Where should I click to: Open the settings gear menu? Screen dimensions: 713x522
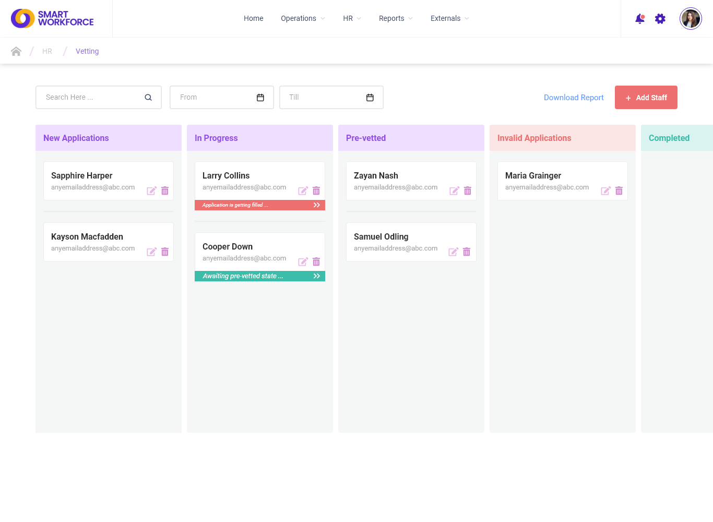coord(660,18)
